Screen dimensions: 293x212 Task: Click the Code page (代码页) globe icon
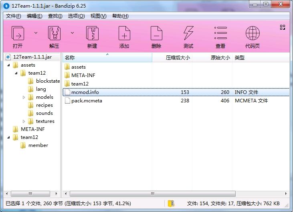coord(253,33)
